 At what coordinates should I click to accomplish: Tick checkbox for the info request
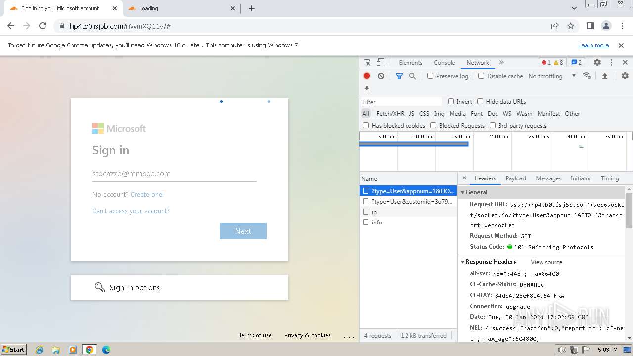[366, 222]
